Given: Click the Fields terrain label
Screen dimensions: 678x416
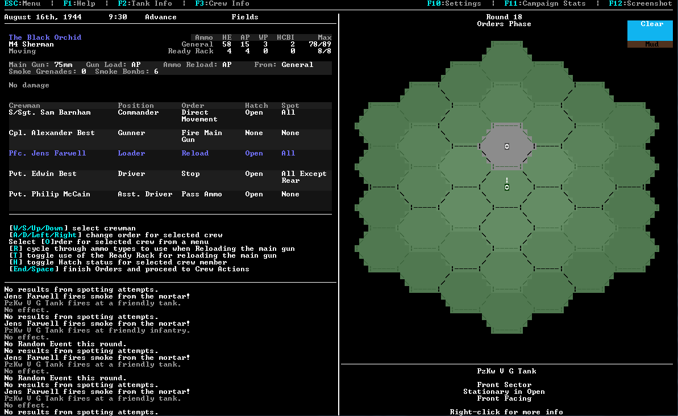Looking at the screenshot, I should (245, 17).
